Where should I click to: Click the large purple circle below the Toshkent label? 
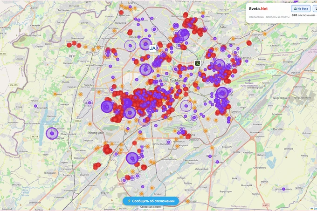[x=186, y=106]
